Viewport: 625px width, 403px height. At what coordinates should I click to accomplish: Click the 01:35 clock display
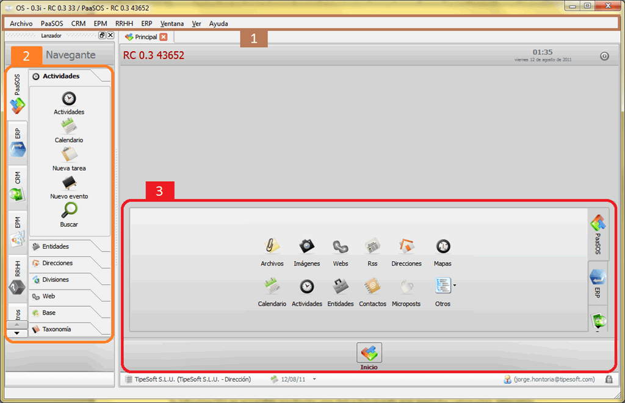(x=543, y=52)
